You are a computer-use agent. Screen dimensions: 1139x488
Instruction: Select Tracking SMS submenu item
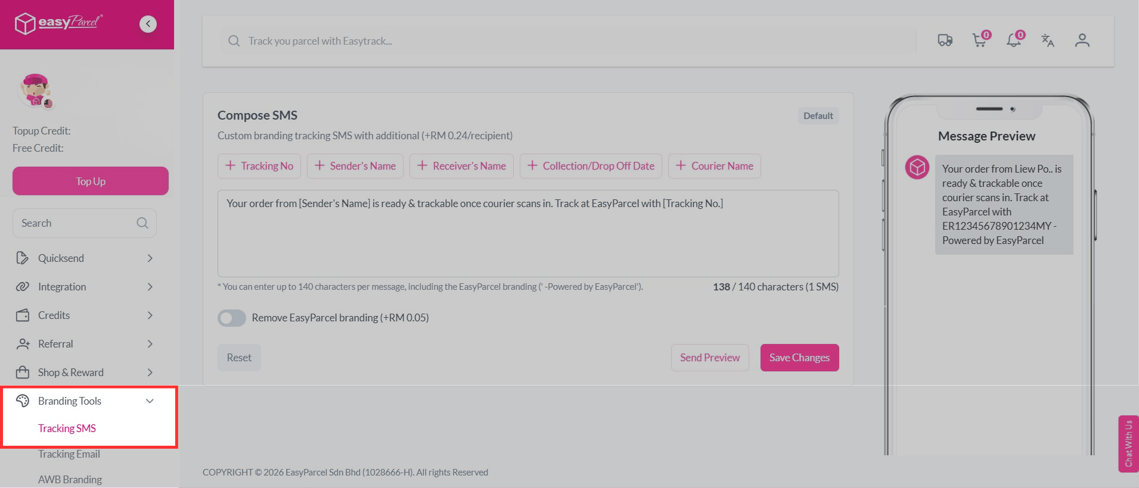[x=67, y=428]
